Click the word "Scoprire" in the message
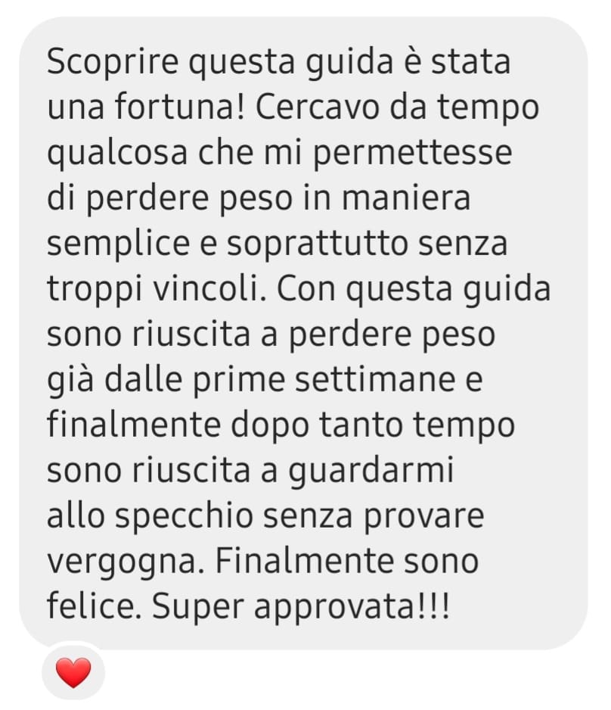Viewport: 611px width, 710px height. [113, 62]
